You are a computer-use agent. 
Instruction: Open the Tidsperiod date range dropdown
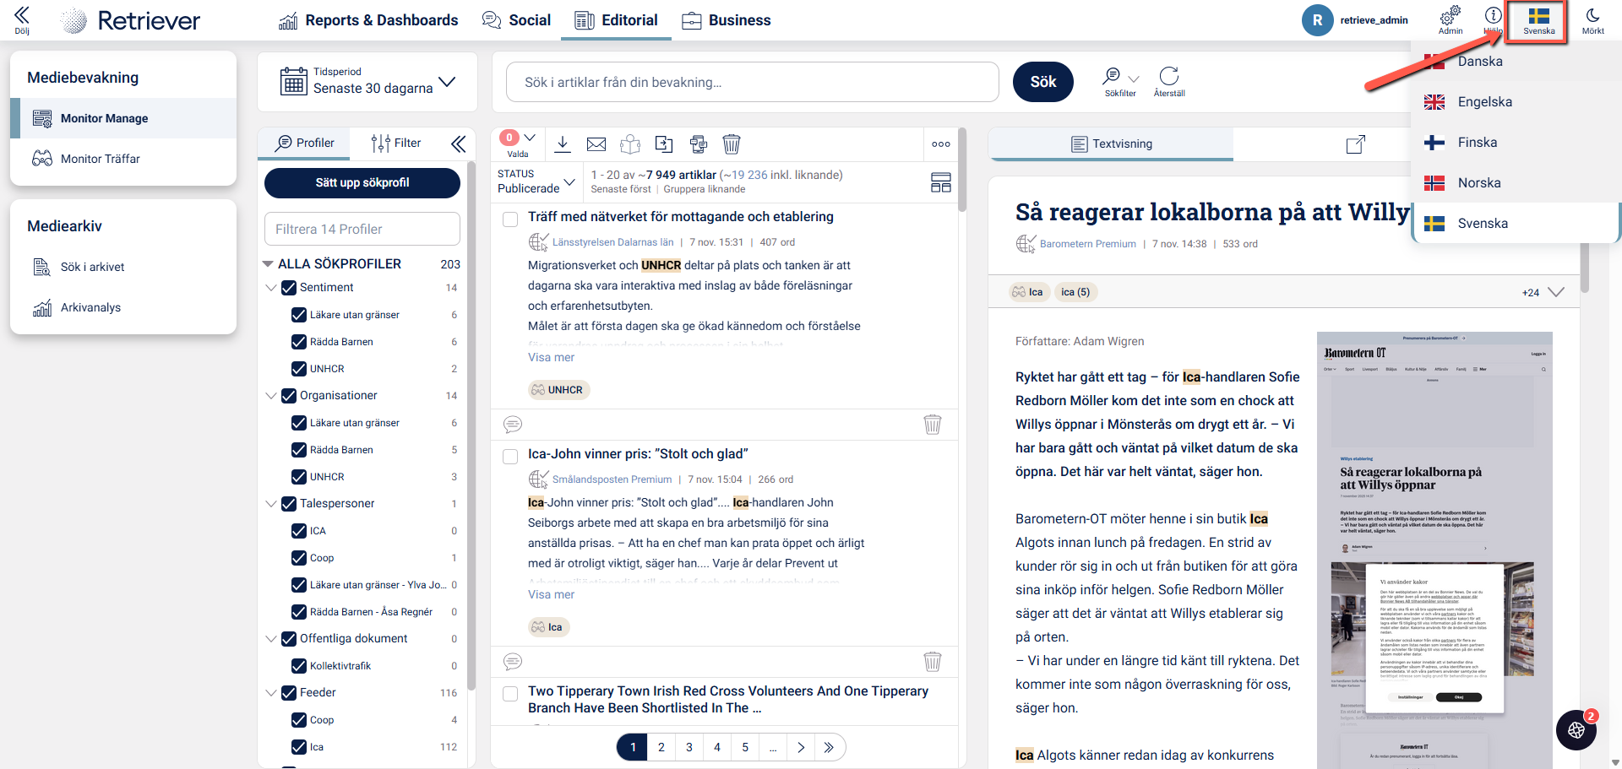(367, 82)
